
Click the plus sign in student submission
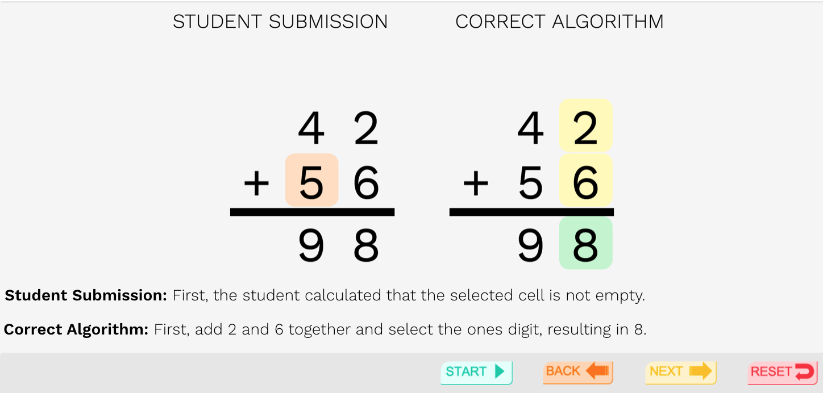point(256,183)
